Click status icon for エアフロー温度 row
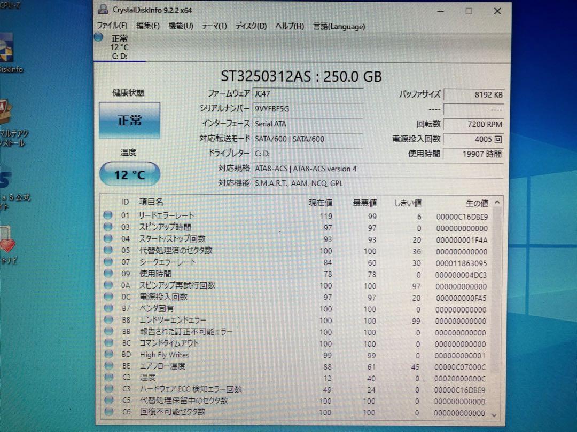The image size is (577, 432). [108, 365]
